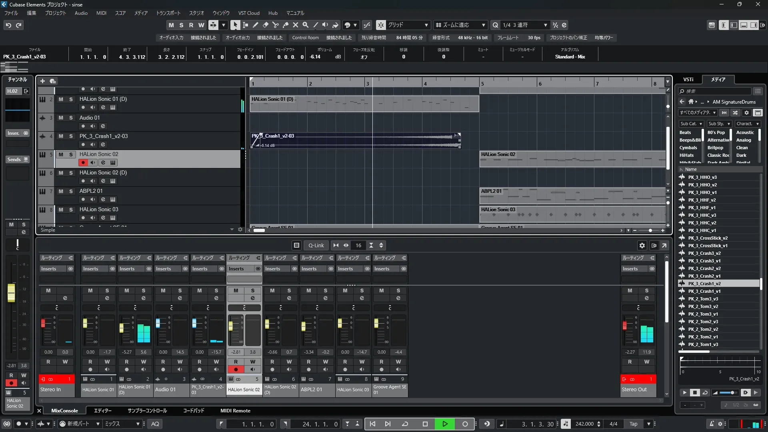Screen dimensions: 768x432
Task: Activate the Cycle loop button
Action: [x=405, y=424]
